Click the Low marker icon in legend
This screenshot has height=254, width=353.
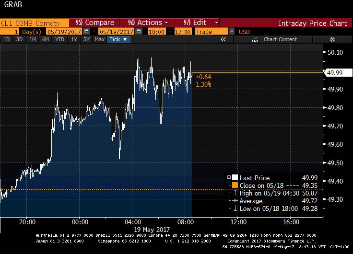235,208
